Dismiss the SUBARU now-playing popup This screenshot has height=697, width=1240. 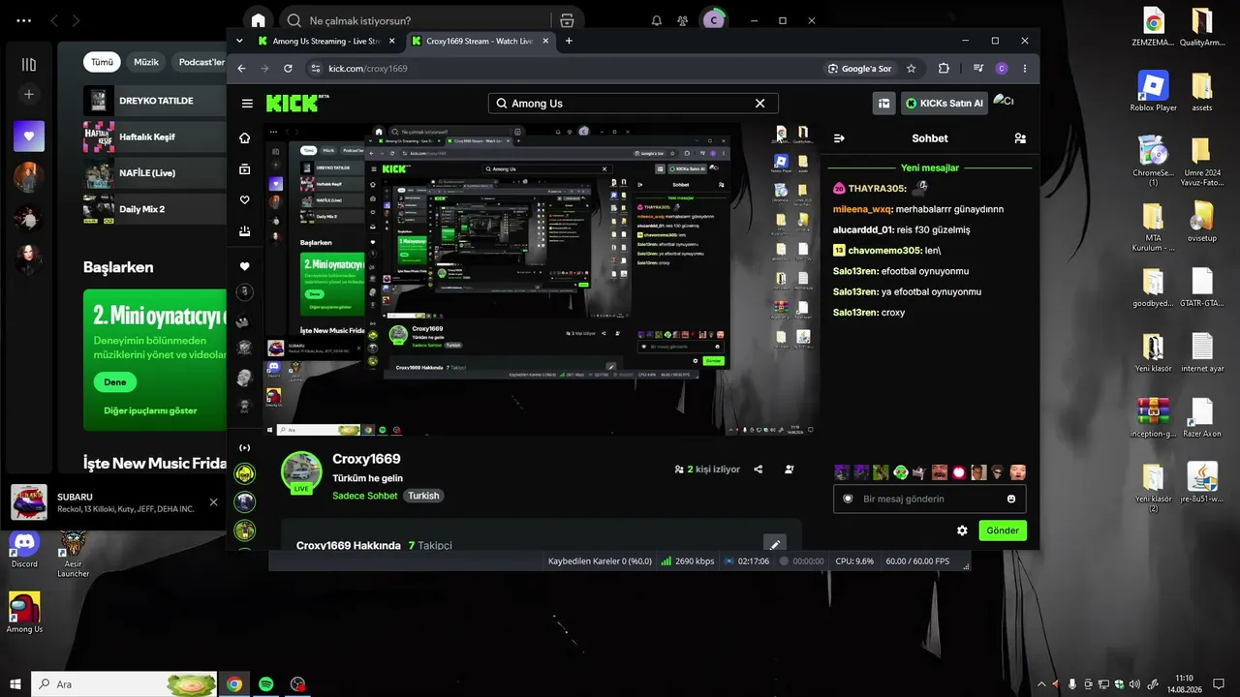click(x=214, y=501)
